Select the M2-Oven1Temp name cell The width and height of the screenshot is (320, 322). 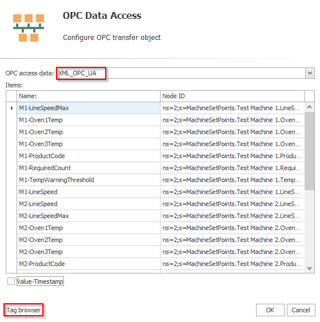pos(89,228)
